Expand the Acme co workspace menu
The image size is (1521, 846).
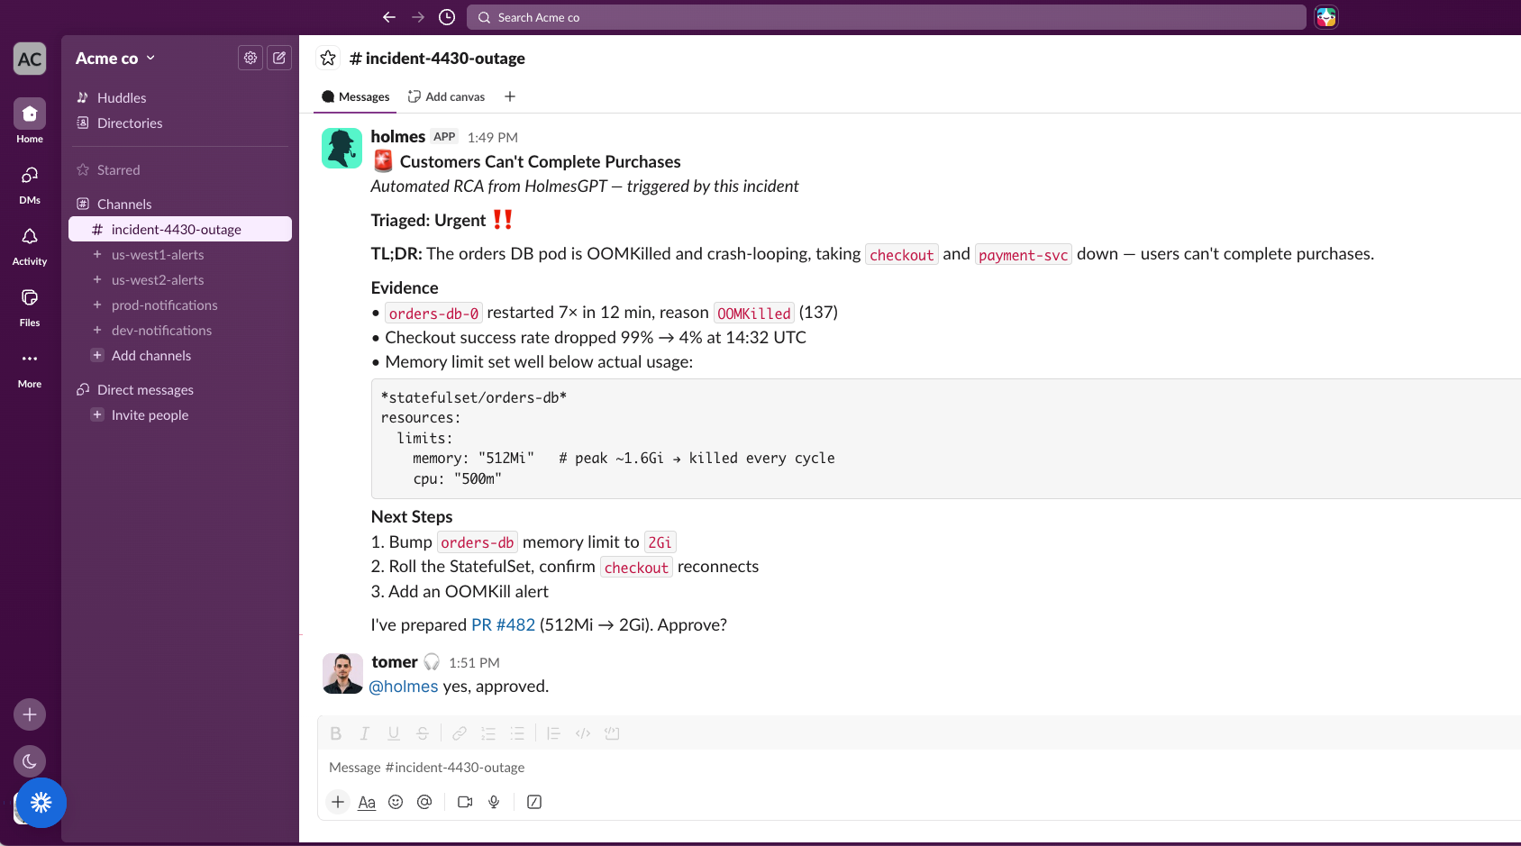(115, 58)
